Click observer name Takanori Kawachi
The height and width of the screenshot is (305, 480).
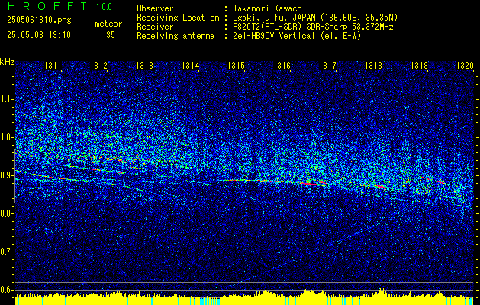tap(269, 8)
